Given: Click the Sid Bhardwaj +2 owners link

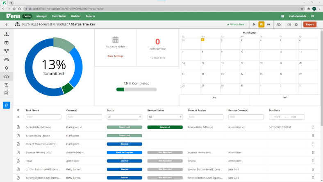Looking at the screenshot, I should pyautogui.click(x=75, y=152).
